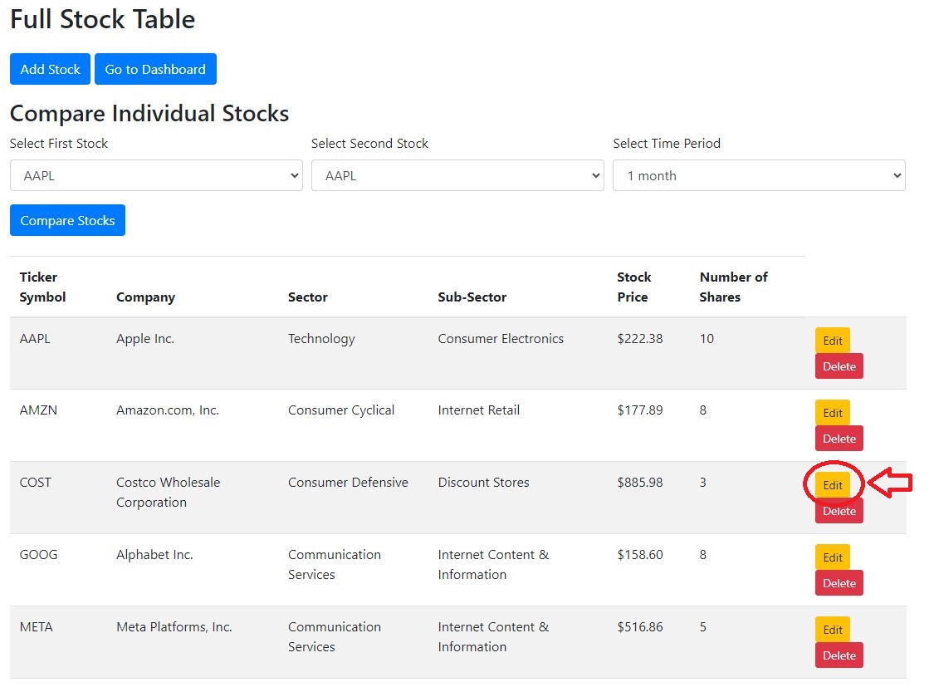This screenshot has height=687, width=934.
Task: Open the Select Second Stock dropdown
Action: (x=457, y=176)
